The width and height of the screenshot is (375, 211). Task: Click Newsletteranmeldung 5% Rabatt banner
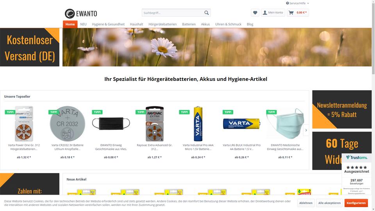342,109
